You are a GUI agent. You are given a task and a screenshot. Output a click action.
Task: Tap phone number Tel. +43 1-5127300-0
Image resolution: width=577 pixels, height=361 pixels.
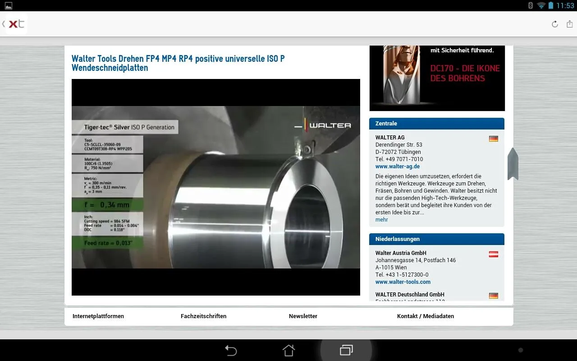pyautogui.click(x=402, y=275)
